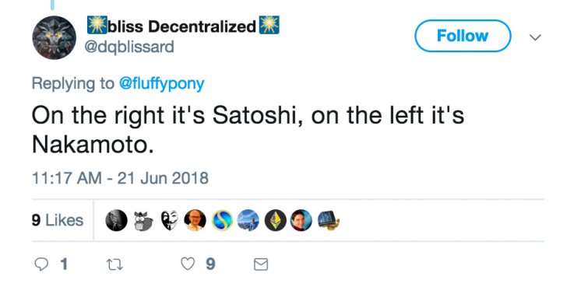Screen dimensions: 567x294
Task: View the 9 Likes list
Action: pos(58,220)
